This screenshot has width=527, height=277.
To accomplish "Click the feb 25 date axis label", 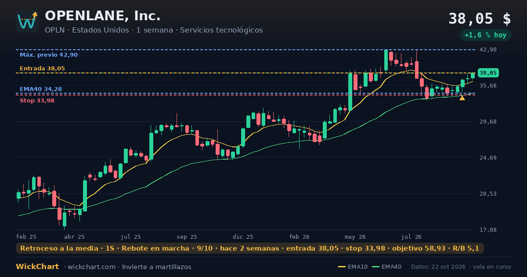I will click(26, 237).
